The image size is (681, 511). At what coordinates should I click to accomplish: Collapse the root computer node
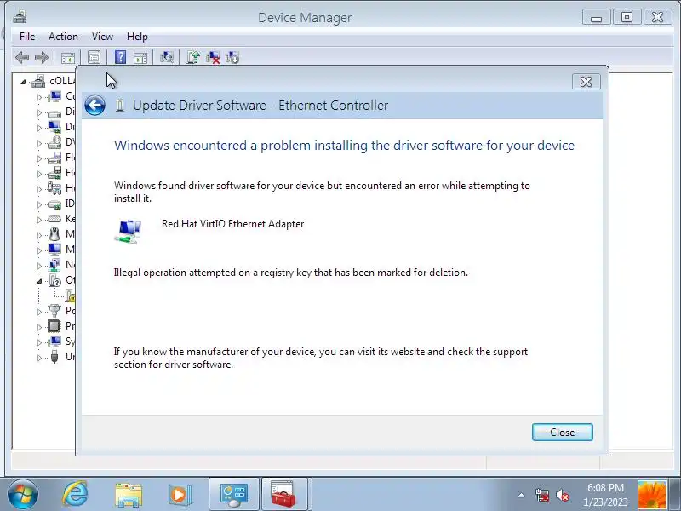23,82
